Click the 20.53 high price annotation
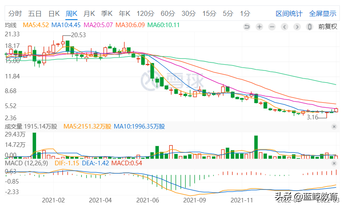This screenshot has width=344, height=207. click(x=78, y=35)
